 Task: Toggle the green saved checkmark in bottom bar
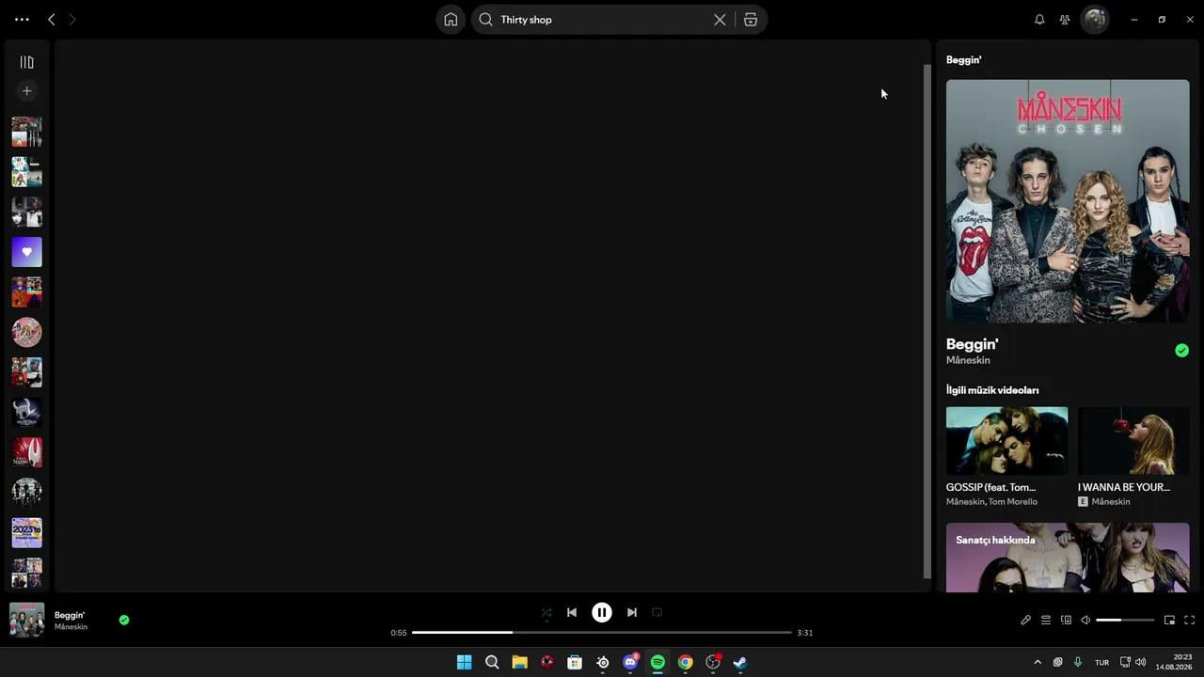coord(124,620)
